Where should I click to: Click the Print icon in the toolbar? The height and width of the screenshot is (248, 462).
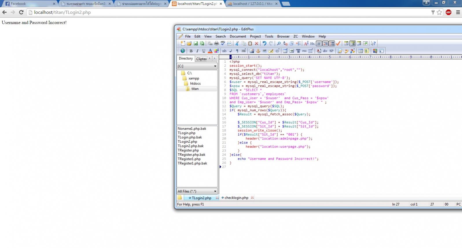[x=216, y=43]
